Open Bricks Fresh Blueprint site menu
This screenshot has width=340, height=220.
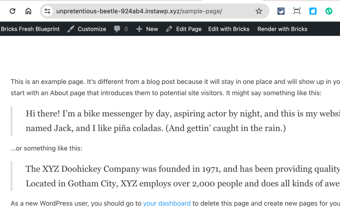click(x=30, y=29)
